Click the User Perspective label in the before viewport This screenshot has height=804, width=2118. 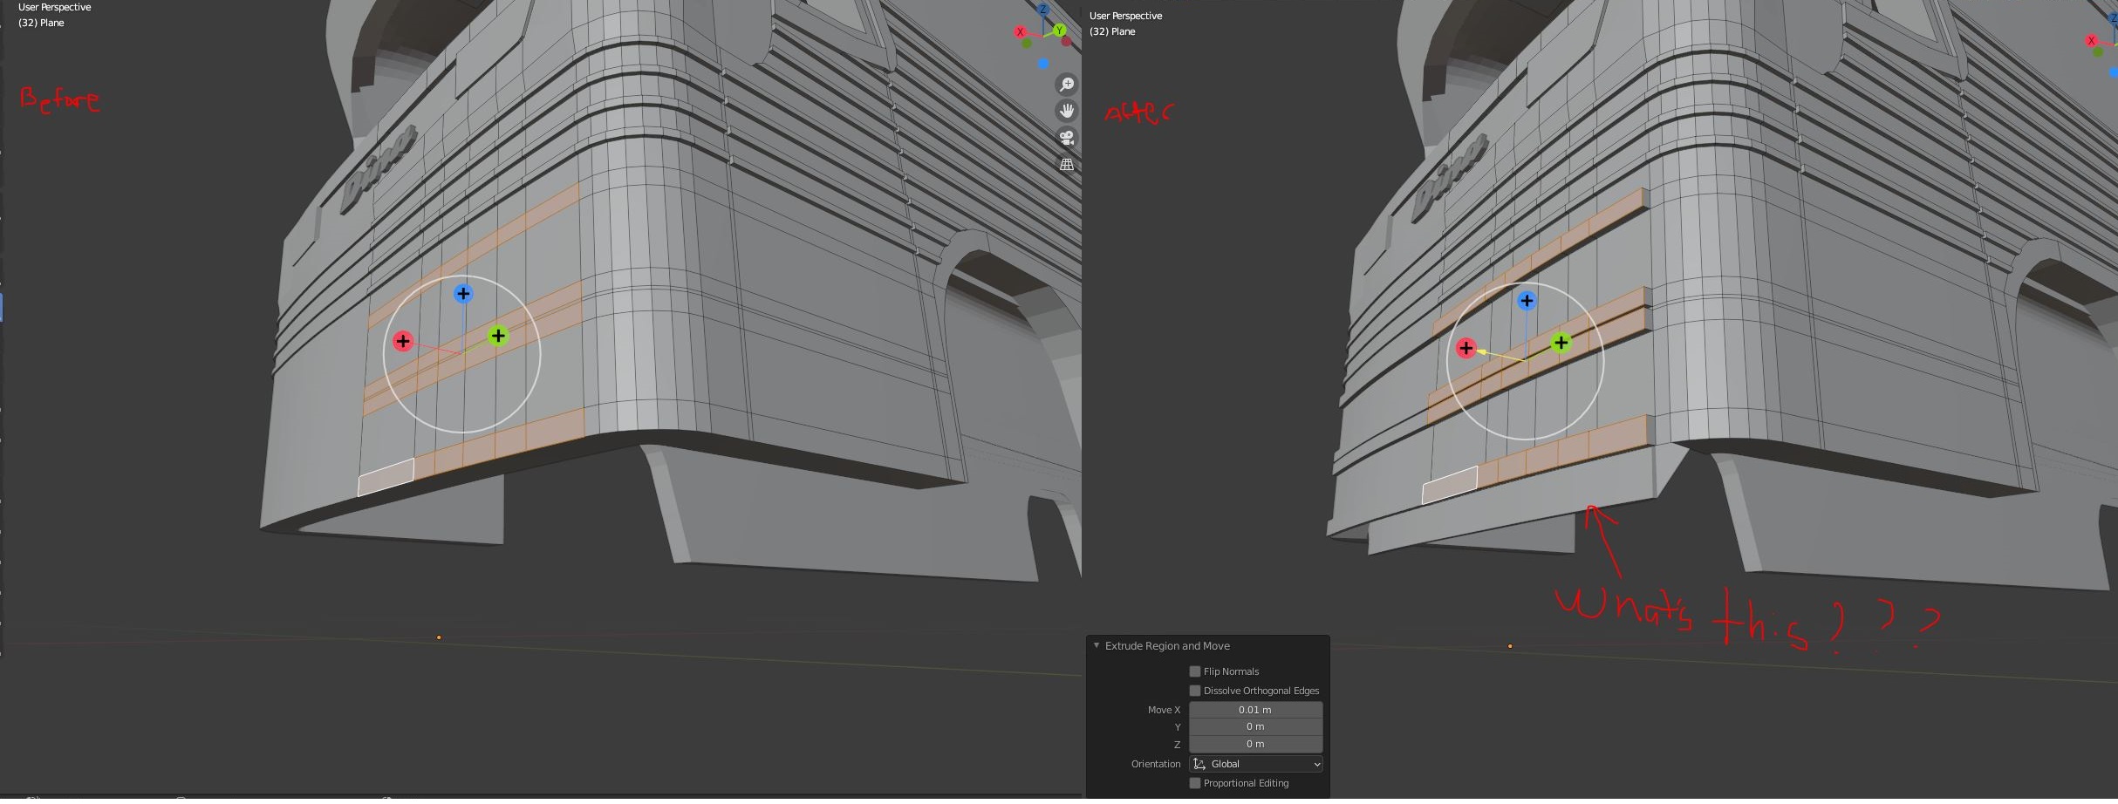[54, 7]
